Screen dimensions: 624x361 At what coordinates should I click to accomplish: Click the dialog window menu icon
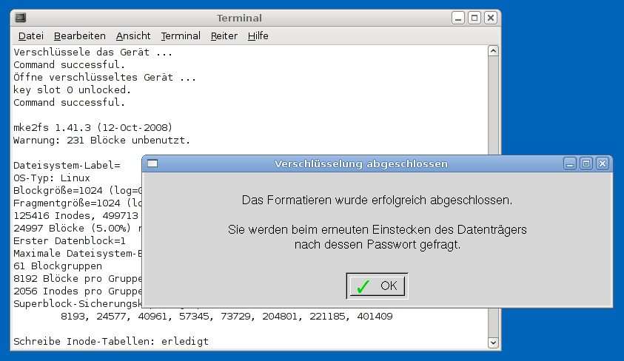tap(152, 163)
